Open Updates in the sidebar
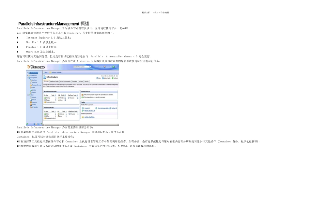 point(34,90)
